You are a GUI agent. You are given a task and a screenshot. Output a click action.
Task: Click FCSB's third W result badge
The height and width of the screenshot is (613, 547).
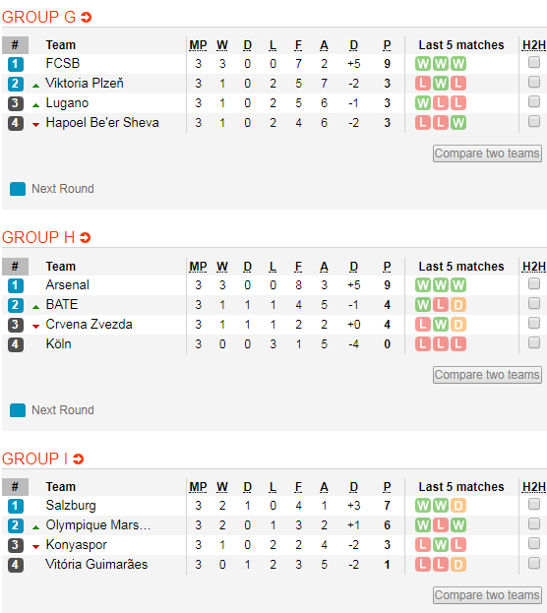pyautogui.click(x=458, y=64)
